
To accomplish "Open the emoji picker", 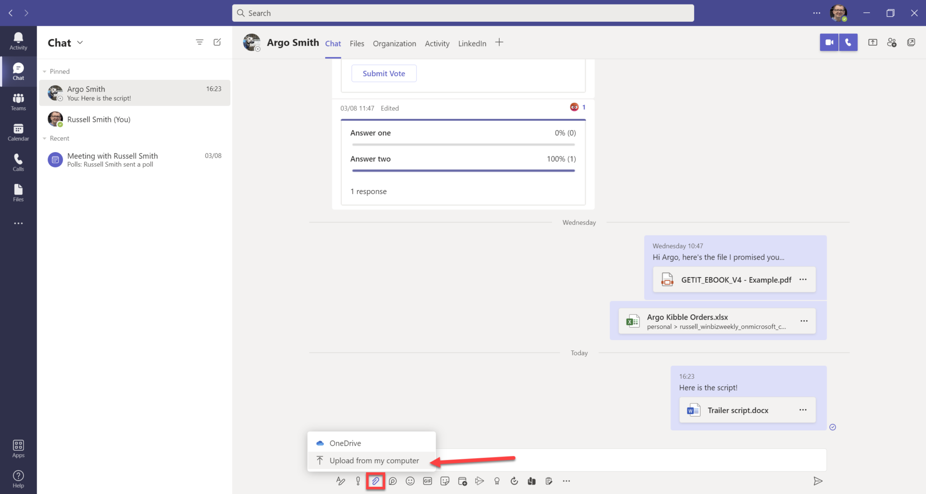I will (410, 481).
